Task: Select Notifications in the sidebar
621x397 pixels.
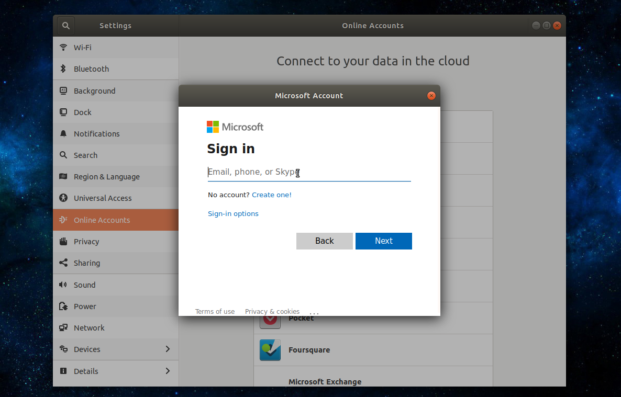Action: click(116, 134)
